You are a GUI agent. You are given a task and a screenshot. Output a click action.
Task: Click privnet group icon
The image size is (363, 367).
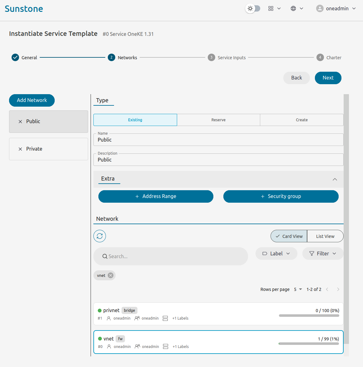point(137,318)
